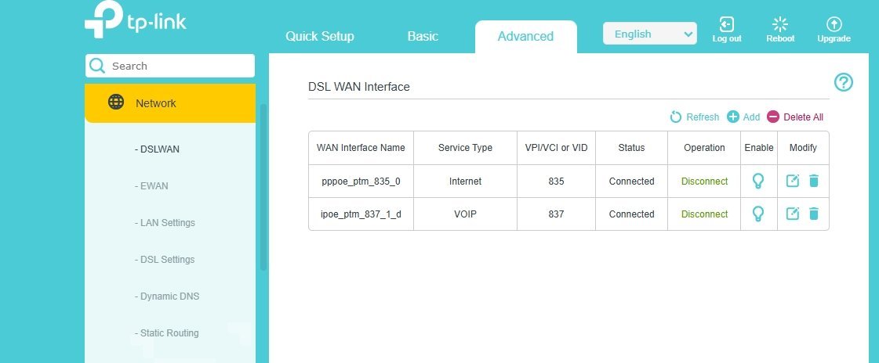The width and height of the screenshot is (879, 363).
Task: Open EWAN in the sidebar
Action: click(x=151, y=185)
